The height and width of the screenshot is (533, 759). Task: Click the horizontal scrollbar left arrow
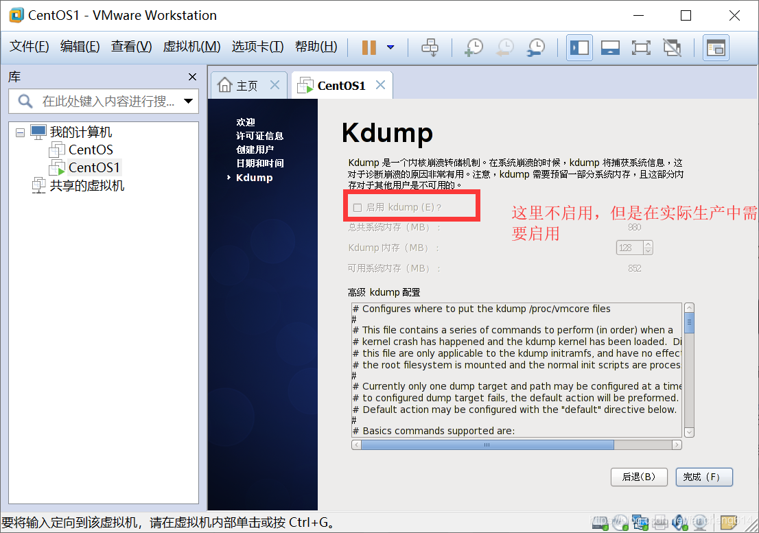coord(356,445)
